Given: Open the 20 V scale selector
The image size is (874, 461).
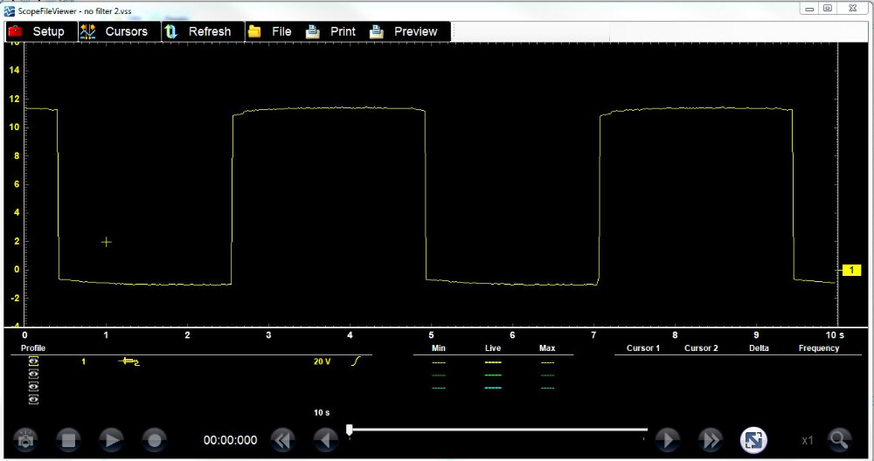Looking at the screenshot, I should 322,361.
